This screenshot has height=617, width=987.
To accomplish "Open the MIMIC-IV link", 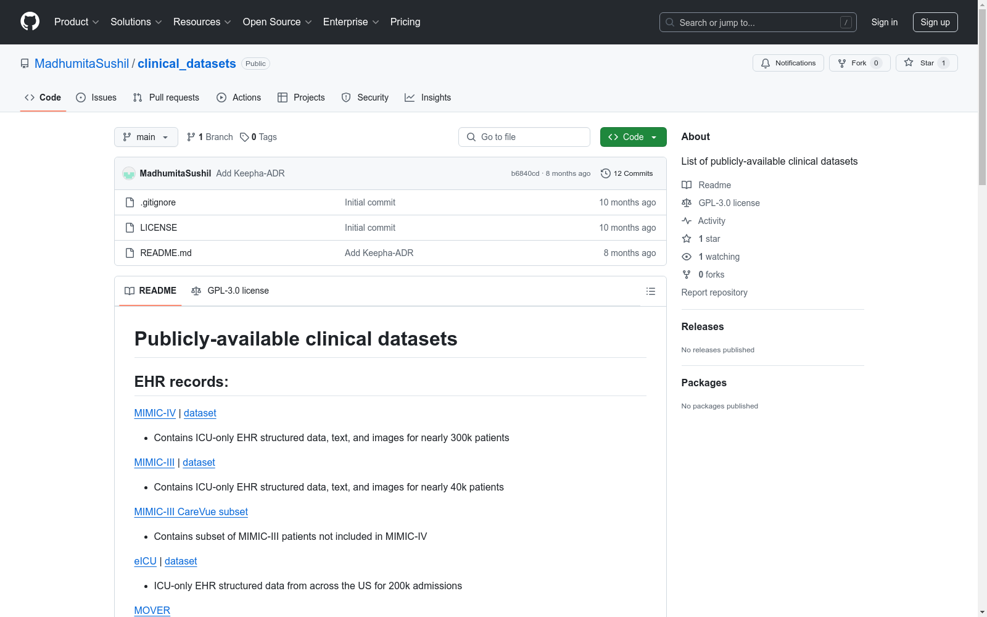I will [155, 413].
